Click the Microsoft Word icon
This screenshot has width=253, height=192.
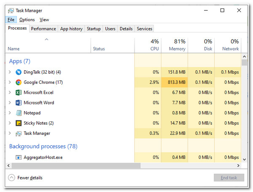click(x=19, y=103)
